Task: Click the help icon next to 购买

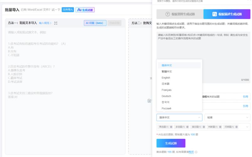Action: click(x=196, y=152)
